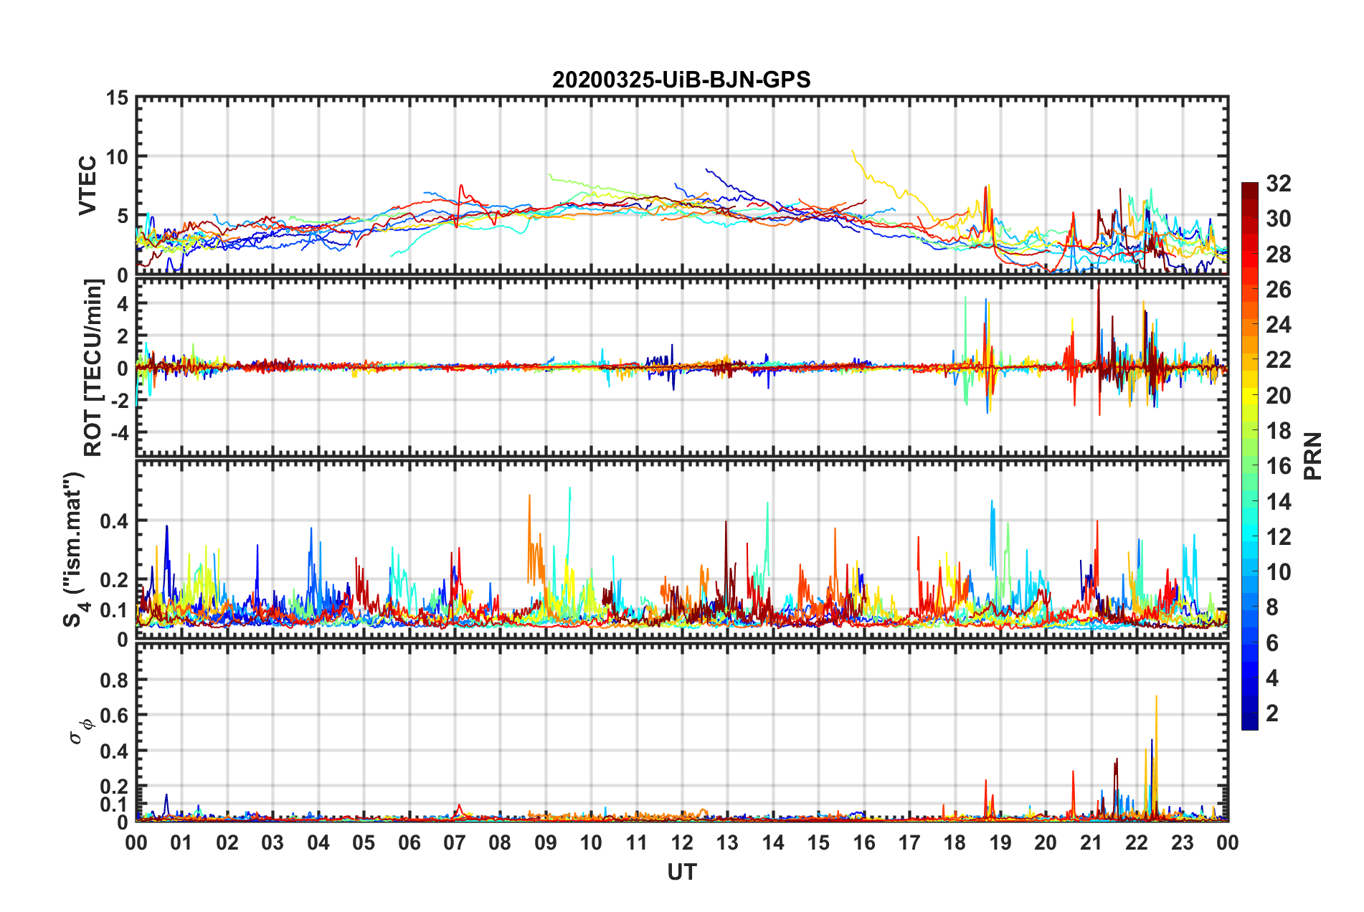Select tick label 20 on the PRN colorbar
Image resolution: width=1364 pixels, height=912 pixels.
pos(1279,396)
